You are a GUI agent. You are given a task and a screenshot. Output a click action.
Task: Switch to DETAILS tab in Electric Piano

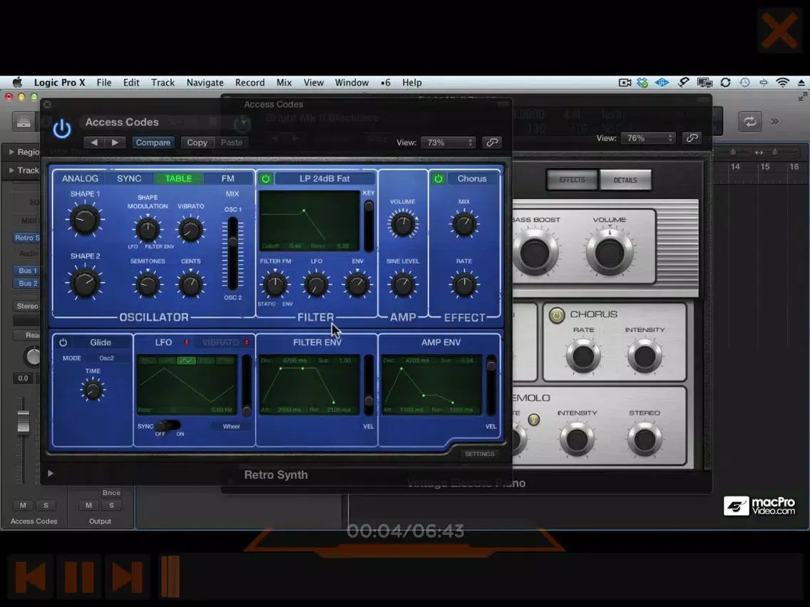625,180
